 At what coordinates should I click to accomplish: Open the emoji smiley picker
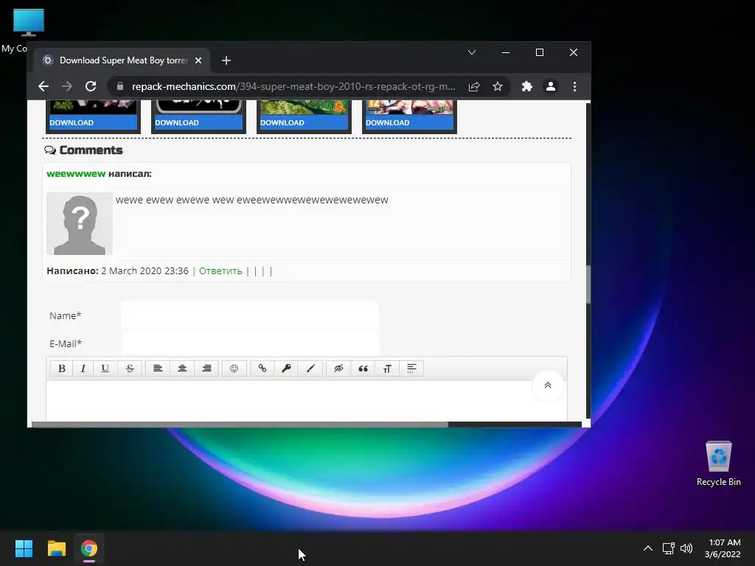(234, 368)
